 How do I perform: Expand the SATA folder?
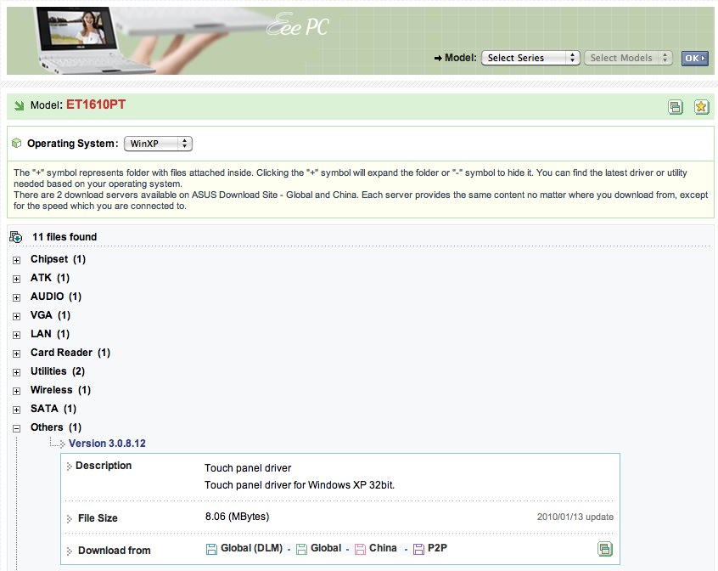coord(16,410)
